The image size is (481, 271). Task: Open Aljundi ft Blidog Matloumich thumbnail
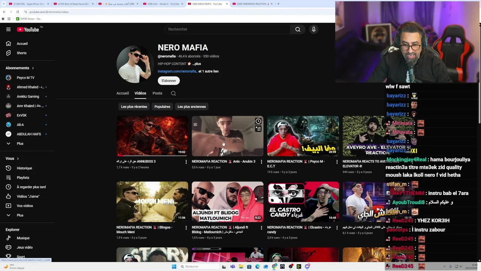[x=227, y=202]
